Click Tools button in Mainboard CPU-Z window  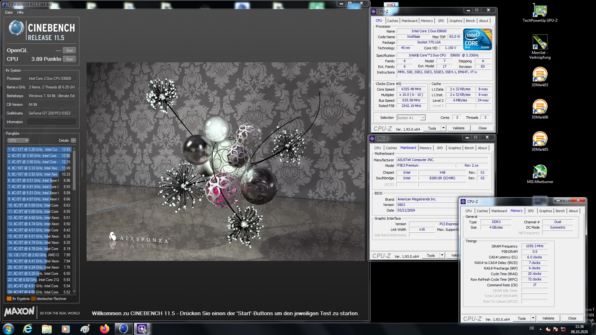[431, 255]
